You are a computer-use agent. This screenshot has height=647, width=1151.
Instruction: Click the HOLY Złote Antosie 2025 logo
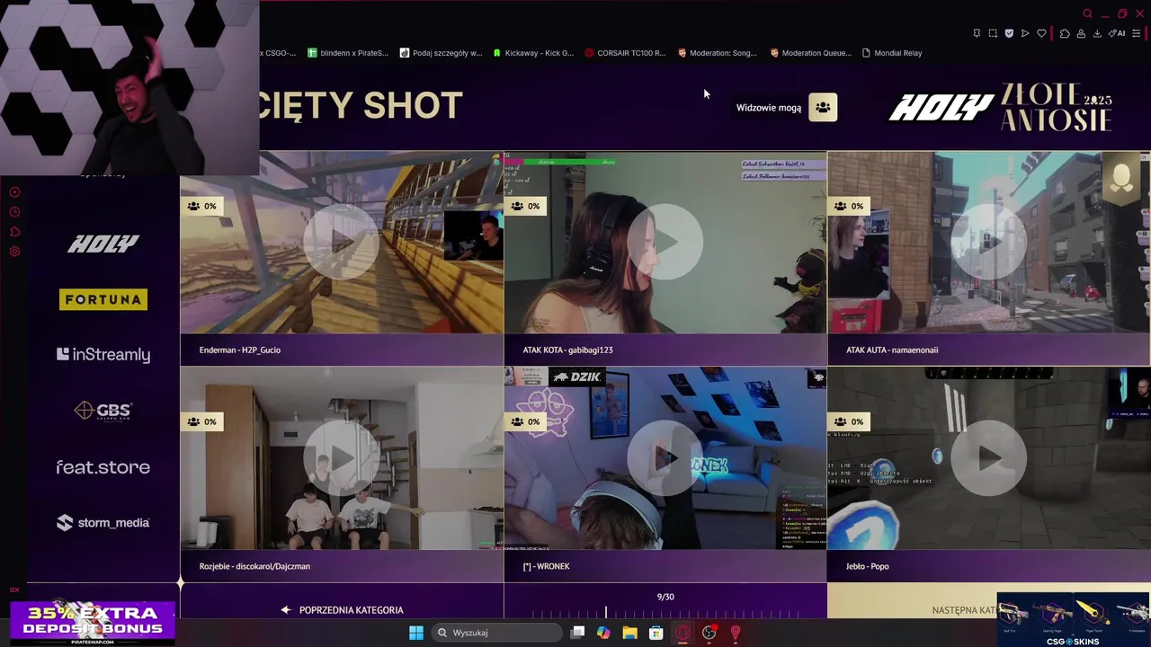click(1001, 108)
